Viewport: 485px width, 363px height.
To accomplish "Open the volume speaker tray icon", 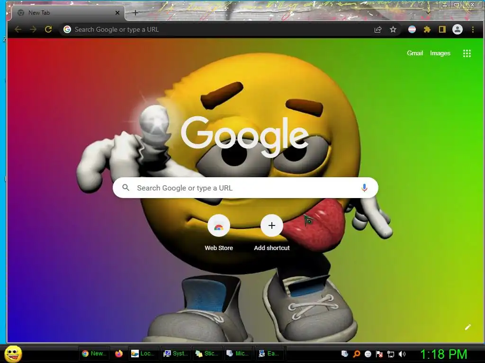I will (402, 354).
